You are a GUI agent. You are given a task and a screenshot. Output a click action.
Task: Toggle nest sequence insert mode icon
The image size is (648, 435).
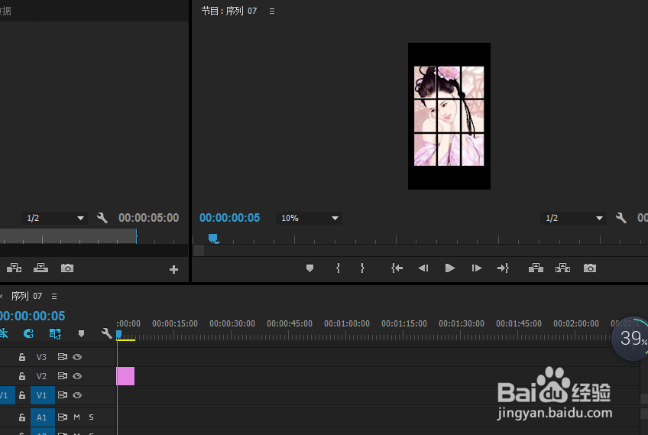pyautogui.click(x=4, y=333)
